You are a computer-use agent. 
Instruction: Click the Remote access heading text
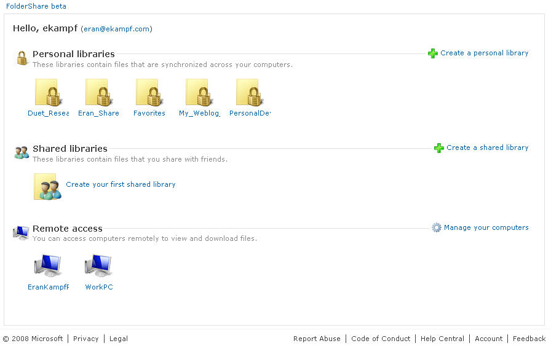[68, 229]
